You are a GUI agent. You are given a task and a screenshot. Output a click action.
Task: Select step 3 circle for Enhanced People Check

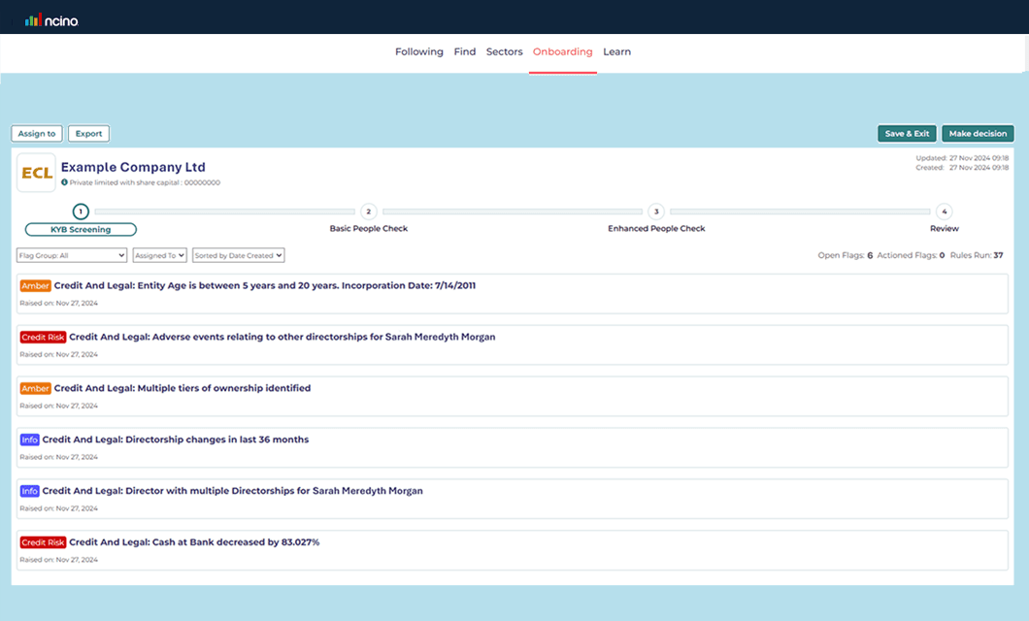point(655,211)
